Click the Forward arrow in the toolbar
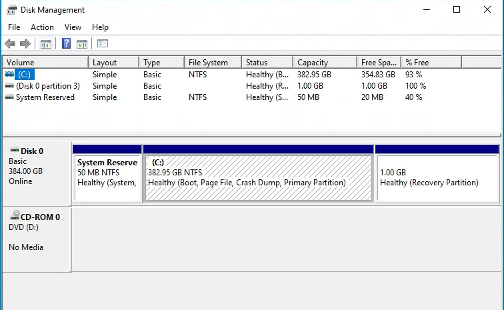 [x=25, y=44]
